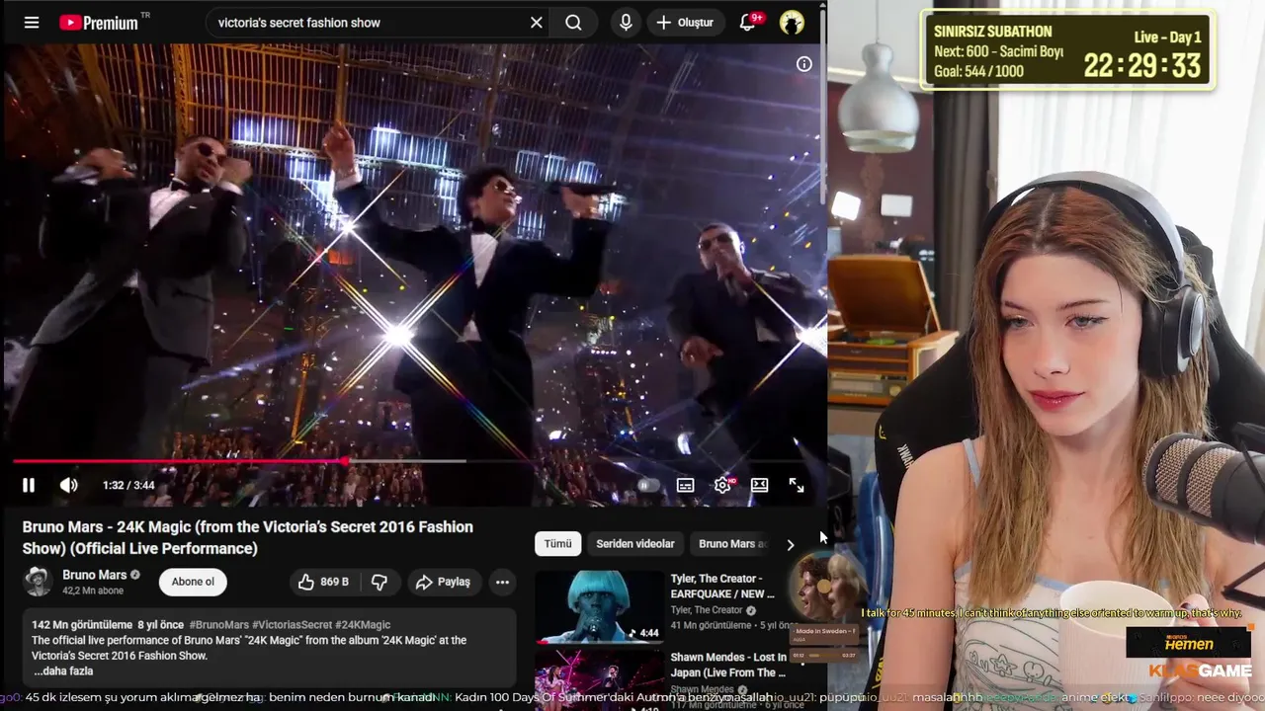Start voice search with the microphone
This screenshot has height=711, width=1265.
point(625,23)
